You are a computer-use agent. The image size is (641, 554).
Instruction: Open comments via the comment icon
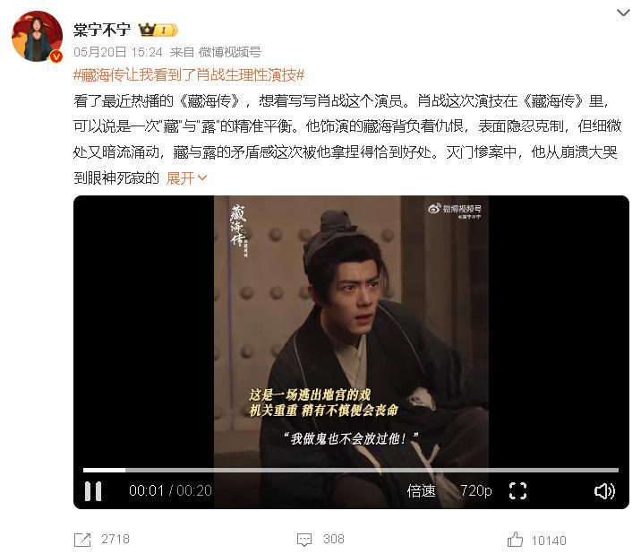[304, 540]
